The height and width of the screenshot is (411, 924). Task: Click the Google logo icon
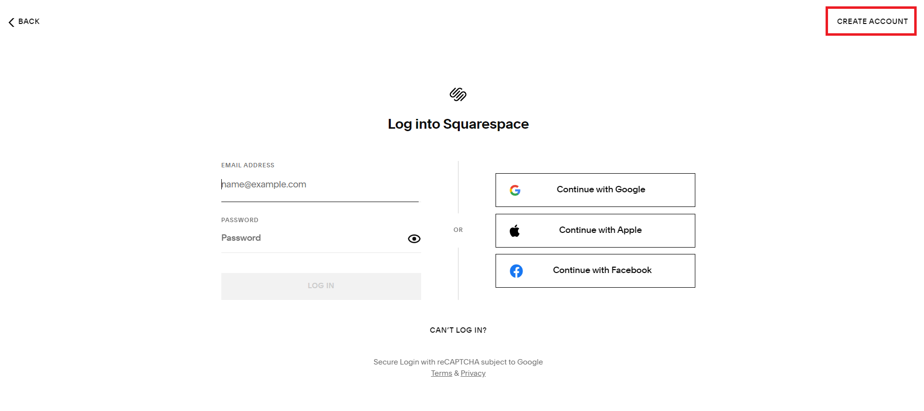(515, 190)
